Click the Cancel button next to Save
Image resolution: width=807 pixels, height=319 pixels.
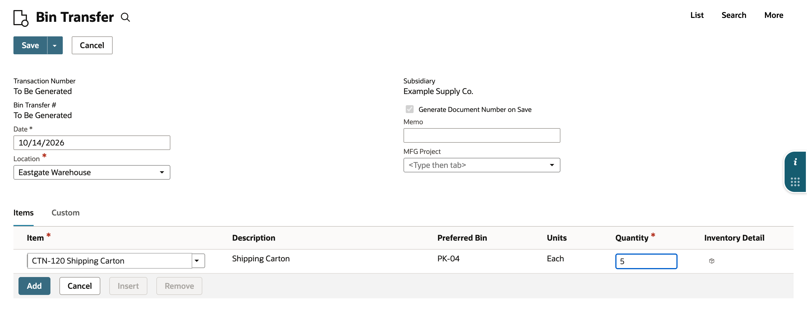92,45
